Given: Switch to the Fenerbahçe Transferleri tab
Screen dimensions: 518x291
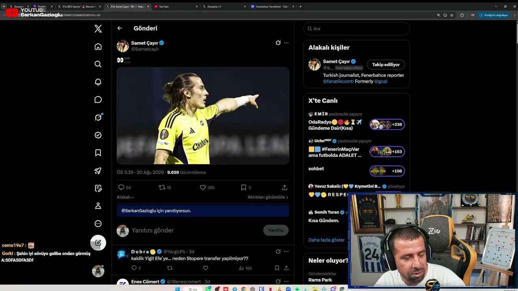Looking at the screenshot, I should click(x=272, y=6).
